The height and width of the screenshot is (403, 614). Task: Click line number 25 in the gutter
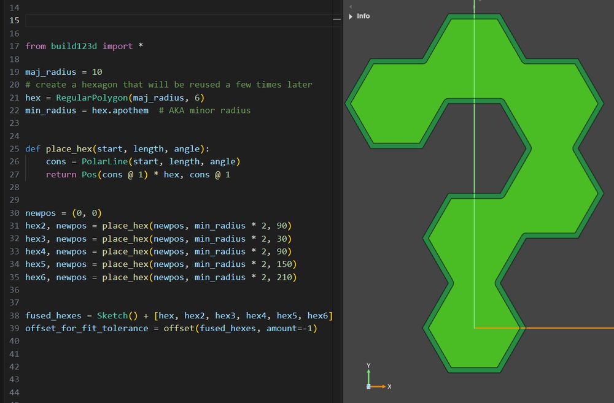coord(15,149)
